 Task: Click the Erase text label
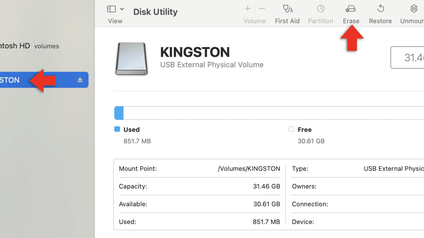(351, 21)
